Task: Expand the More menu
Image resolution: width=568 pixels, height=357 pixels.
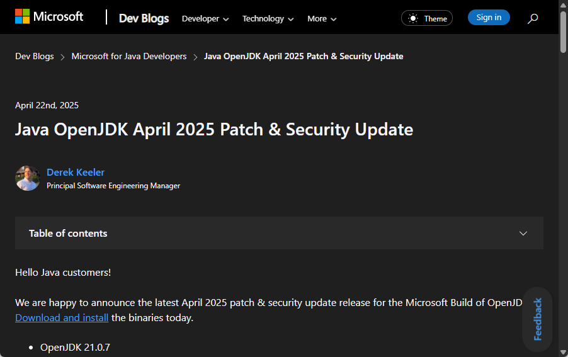Action: [322, 18]
